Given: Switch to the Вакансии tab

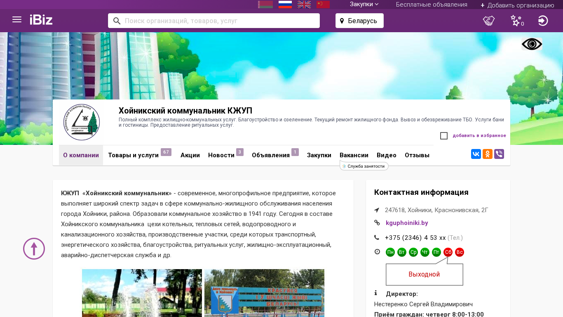Looking at the screenshot, I should [x=354, y=155].
